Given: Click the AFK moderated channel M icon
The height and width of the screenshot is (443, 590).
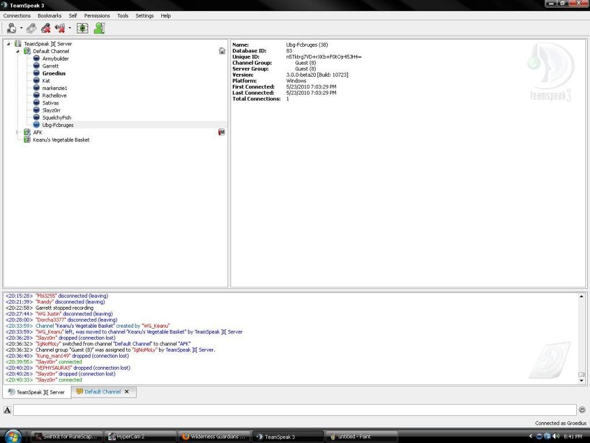Looking at the screenshot, I should (x=222, y=132).
